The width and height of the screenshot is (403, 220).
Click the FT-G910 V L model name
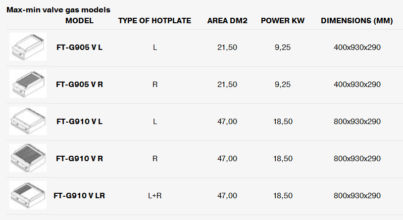(x=79, y=122)
